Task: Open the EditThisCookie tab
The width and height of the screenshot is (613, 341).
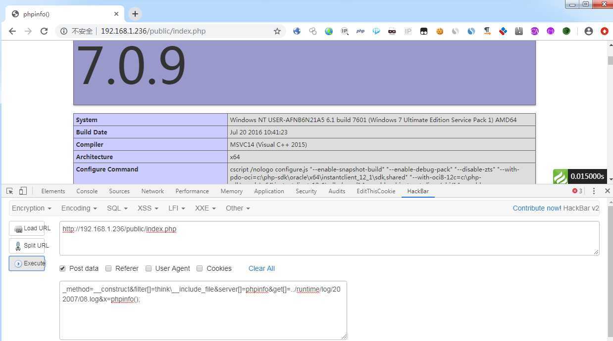Action: tap(376, 191)
